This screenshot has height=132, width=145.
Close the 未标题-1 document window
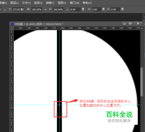138,24
